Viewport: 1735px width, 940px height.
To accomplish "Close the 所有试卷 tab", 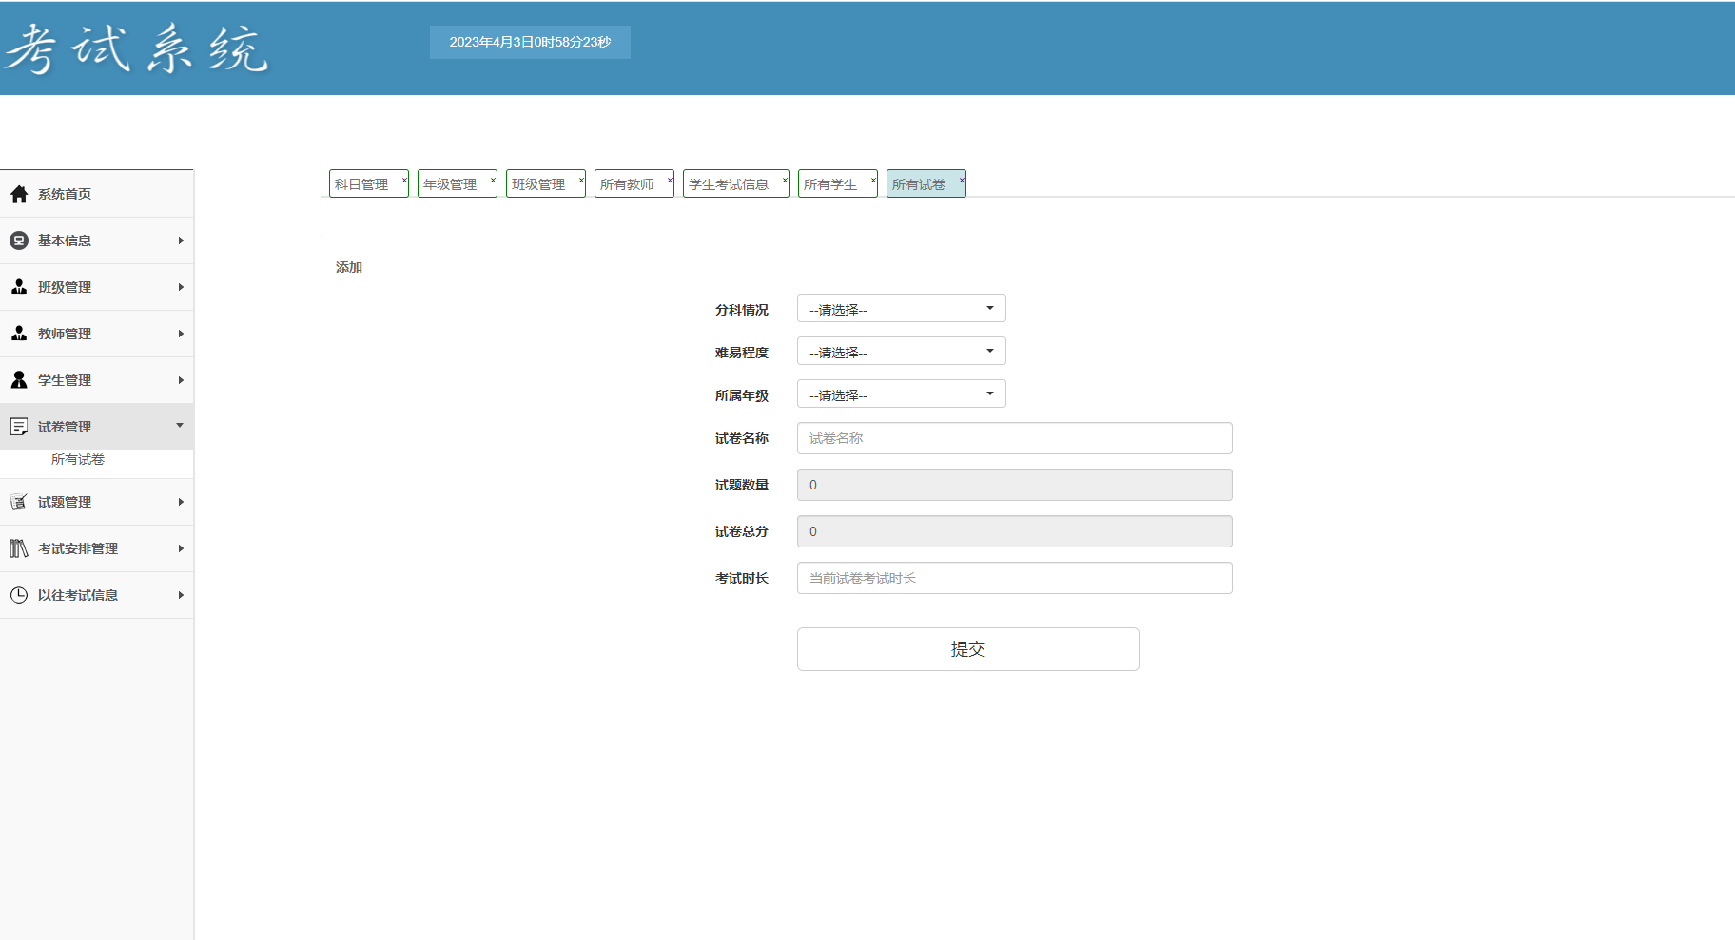I will point(962,179).
